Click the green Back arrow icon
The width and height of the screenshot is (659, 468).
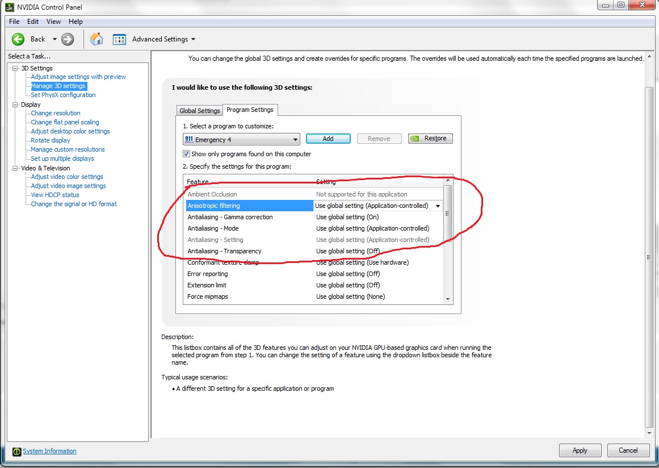[18, 39]
